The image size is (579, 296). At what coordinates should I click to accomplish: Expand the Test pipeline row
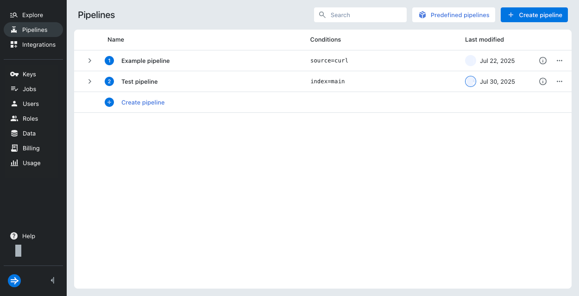(x=89, y=81)
